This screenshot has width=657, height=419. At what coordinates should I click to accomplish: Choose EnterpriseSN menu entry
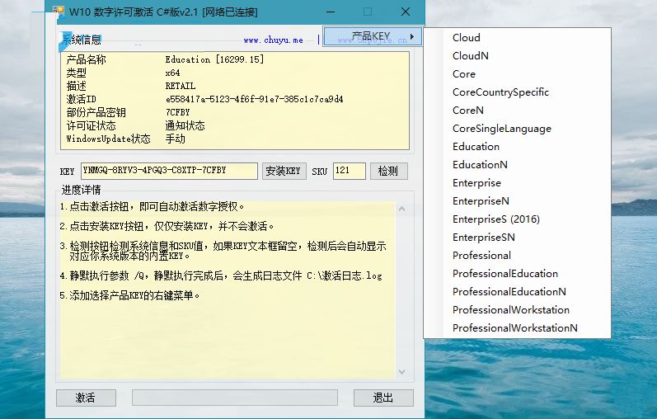coord(517,238)
